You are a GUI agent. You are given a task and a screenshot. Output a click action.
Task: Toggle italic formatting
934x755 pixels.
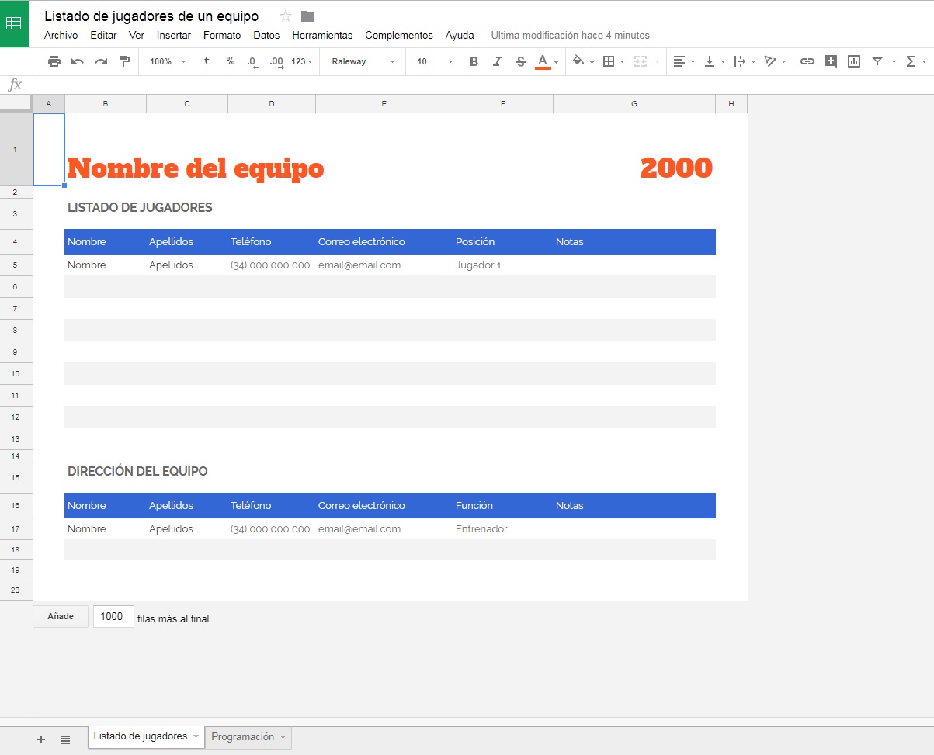[497, 61]
